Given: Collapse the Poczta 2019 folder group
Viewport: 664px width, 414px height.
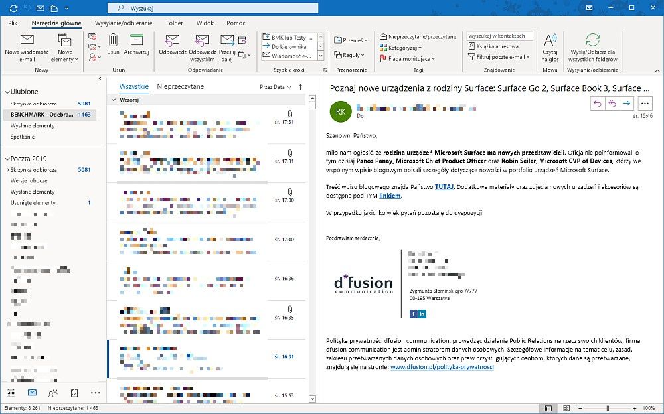Looking at the screenshot, I should (7, 159).
